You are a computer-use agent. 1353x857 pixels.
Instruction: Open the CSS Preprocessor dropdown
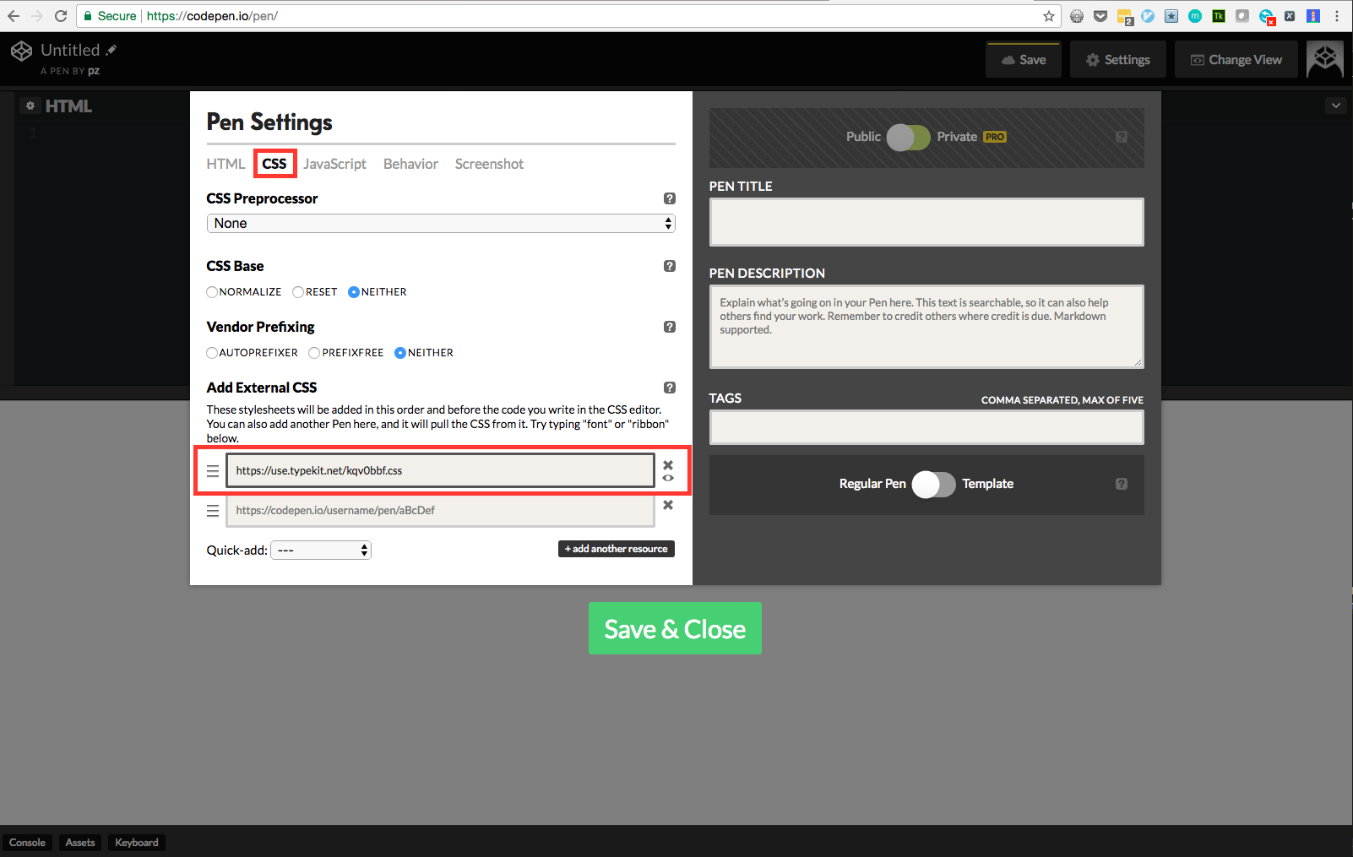coord(441,223)
